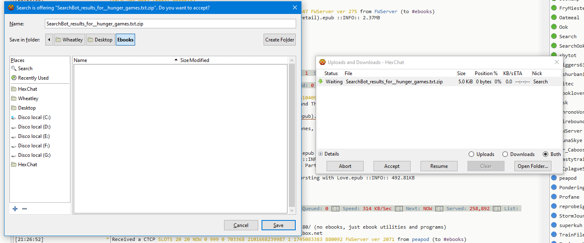Select the Both radio button

[546, 154]
